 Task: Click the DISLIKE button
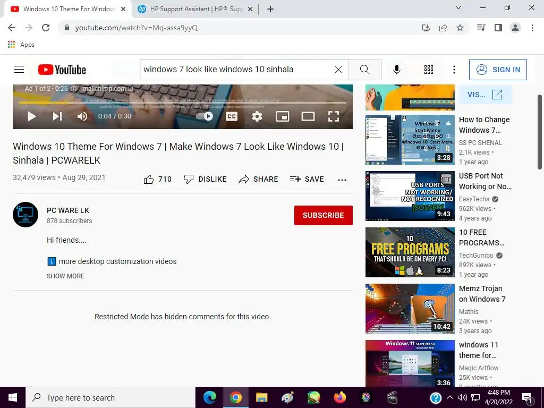205,179
